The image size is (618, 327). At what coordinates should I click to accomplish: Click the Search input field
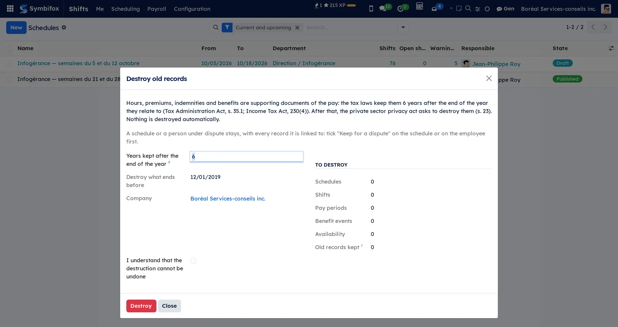(x=350, y=27)
